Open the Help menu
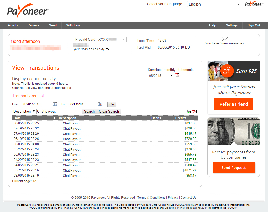Image resolution: width=268 pixels, height=212 pixels. (x=213, y=25)
